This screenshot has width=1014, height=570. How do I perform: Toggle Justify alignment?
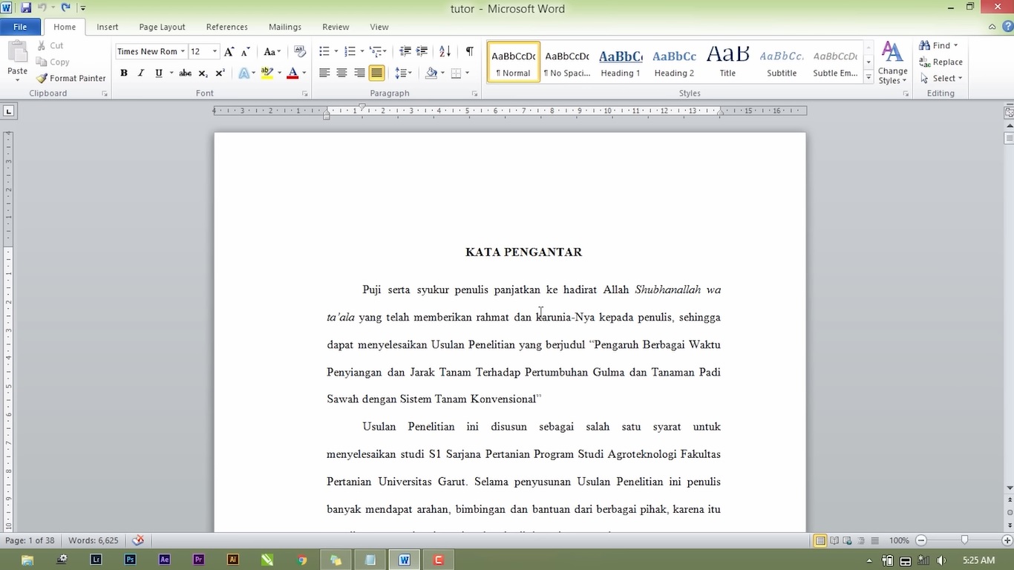376,73
